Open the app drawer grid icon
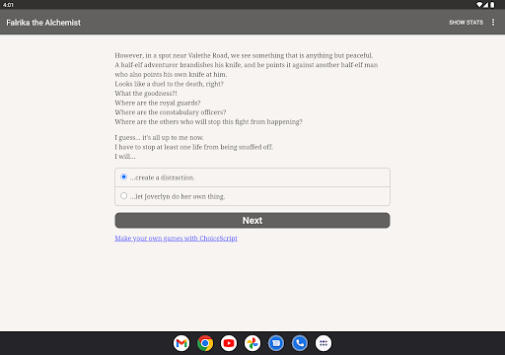Screen dimensions: 505x355 point(324,343)
